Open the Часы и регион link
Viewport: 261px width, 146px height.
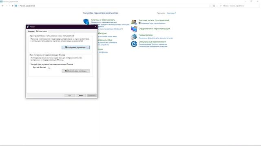tap(146, 35)
